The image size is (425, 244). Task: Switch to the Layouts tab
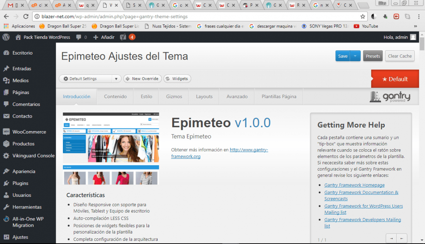[204, 96]
